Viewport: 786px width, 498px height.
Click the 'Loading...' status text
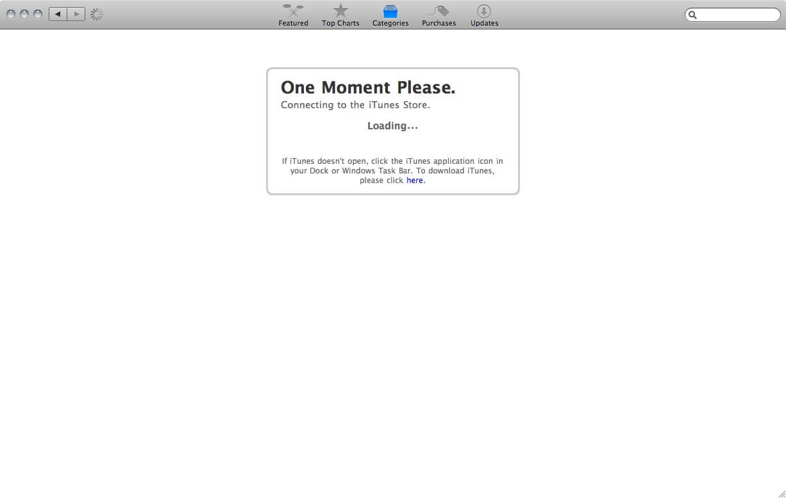point(392,126)
